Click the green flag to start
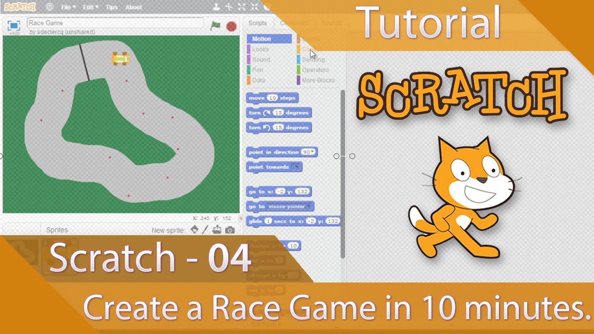Image resolution: width=594 pixels, height=334 pixels. pos(215,26)
